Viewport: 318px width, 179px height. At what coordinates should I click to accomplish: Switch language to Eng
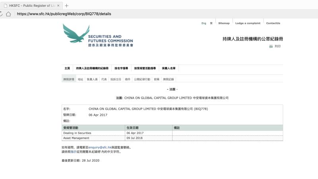click(204, 23)
